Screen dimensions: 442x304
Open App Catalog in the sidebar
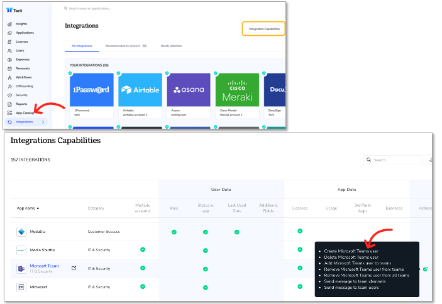pyautogui.click(x=25, y=113)
